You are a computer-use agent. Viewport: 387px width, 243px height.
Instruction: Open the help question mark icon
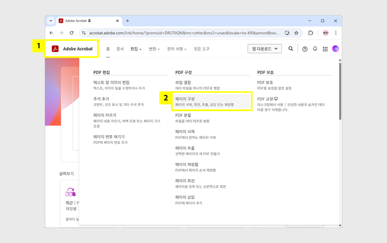pos(305,49)
